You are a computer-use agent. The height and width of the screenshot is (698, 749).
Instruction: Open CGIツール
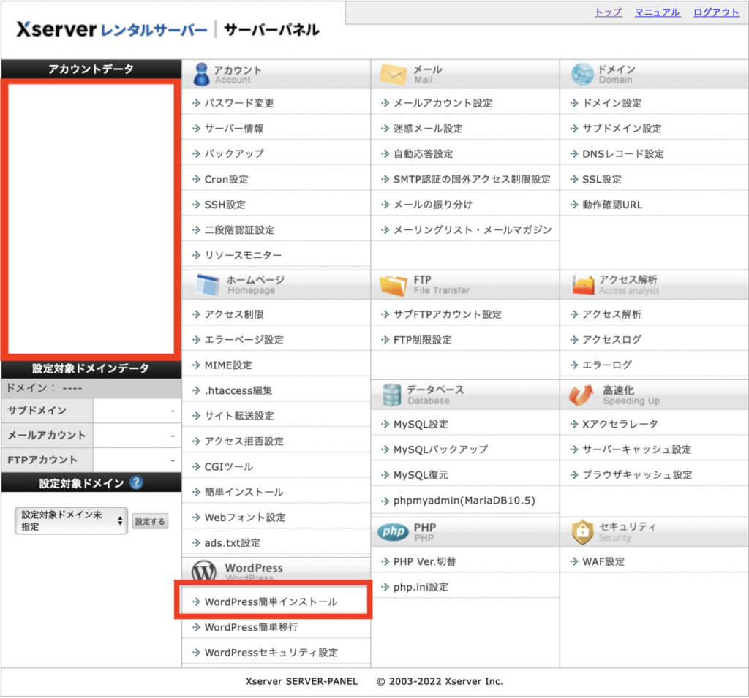[229, 466]
